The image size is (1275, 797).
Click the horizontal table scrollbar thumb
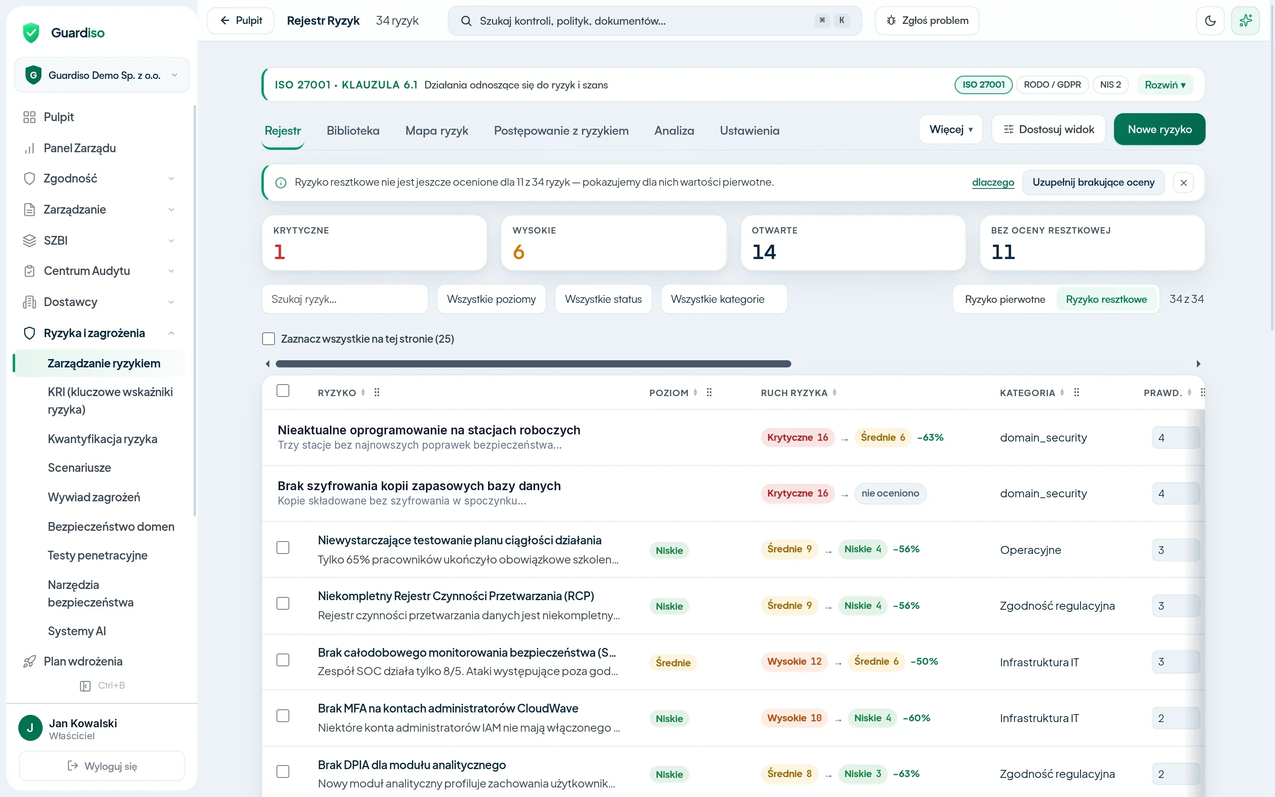(x=533, y=364)
